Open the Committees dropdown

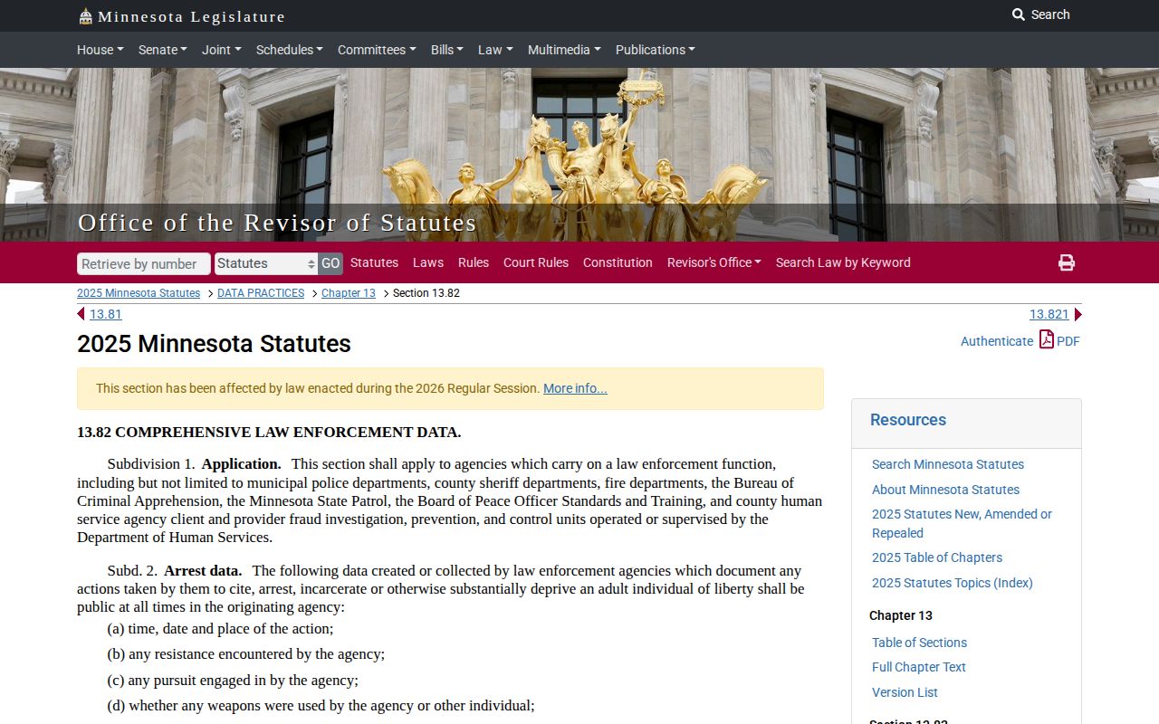(x=377, y=50)
